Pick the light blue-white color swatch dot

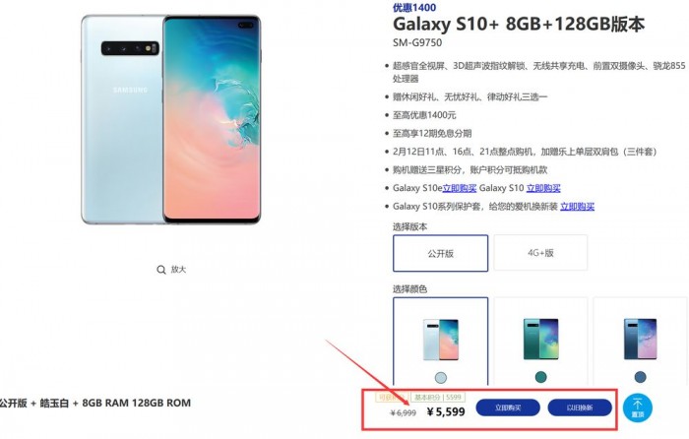coord(441,377)
